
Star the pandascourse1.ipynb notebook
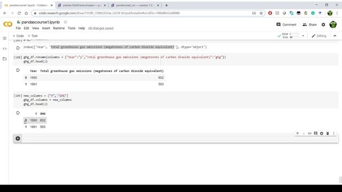point(65,22)
